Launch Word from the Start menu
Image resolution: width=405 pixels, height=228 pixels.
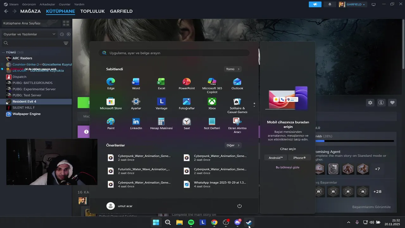(x=136, y=84)
